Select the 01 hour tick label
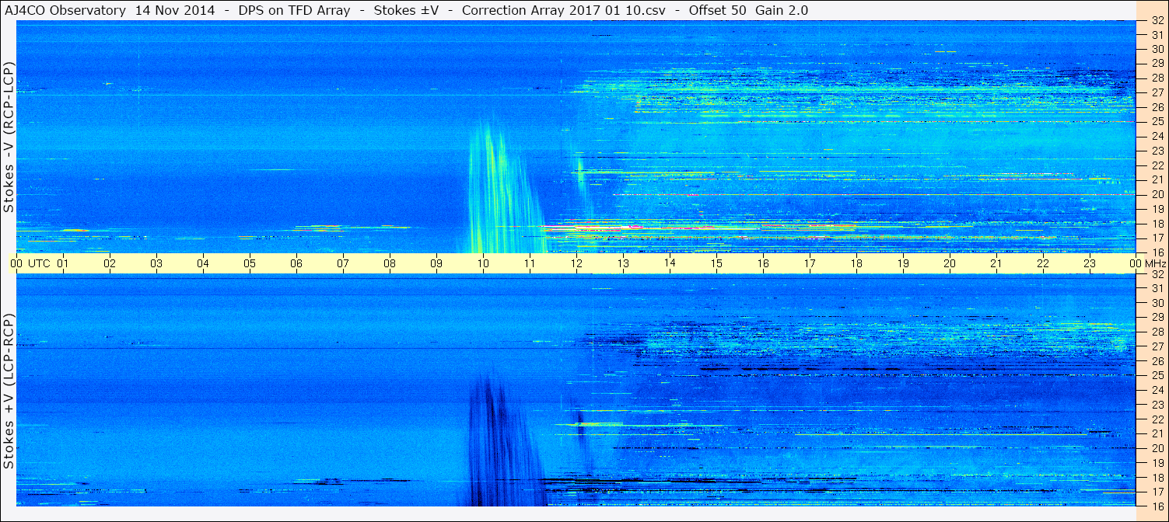This screenshot has height=522, width=1169. 63,263
